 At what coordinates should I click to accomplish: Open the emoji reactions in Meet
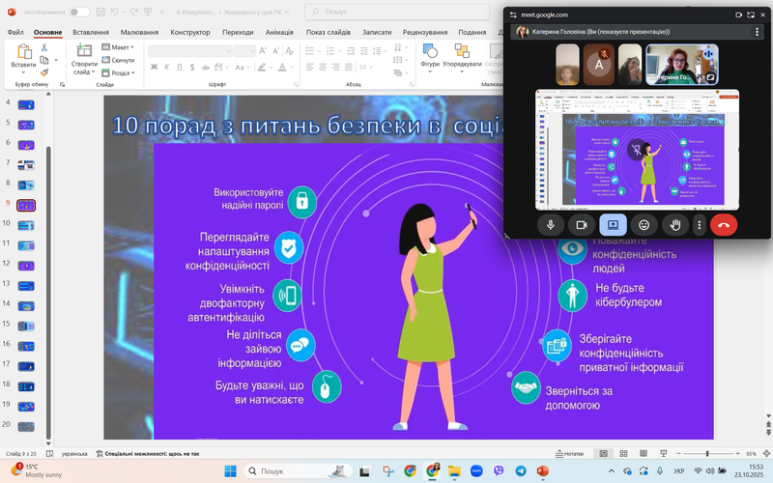tap(644, 224)
